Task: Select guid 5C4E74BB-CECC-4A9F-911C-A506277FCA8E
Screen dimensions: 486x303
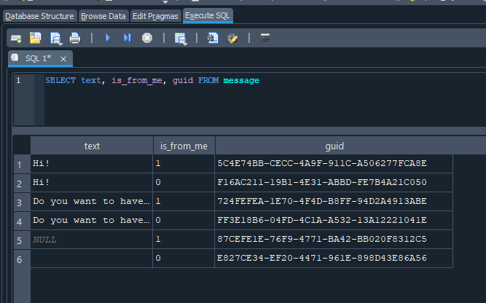Action: (x=334, y=164)
